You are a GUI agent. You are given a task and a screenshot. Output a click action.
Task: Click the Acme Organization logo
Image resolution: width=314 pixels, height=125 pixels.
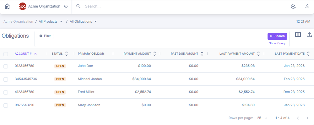pos(22,6)
